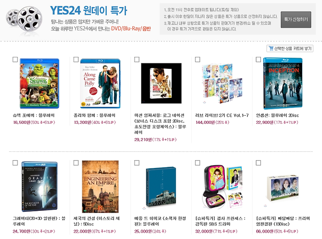322x239 pixels.
Task: Open the Mission Impossible Rogue Nation steelbook image
Action: [161, 83]
